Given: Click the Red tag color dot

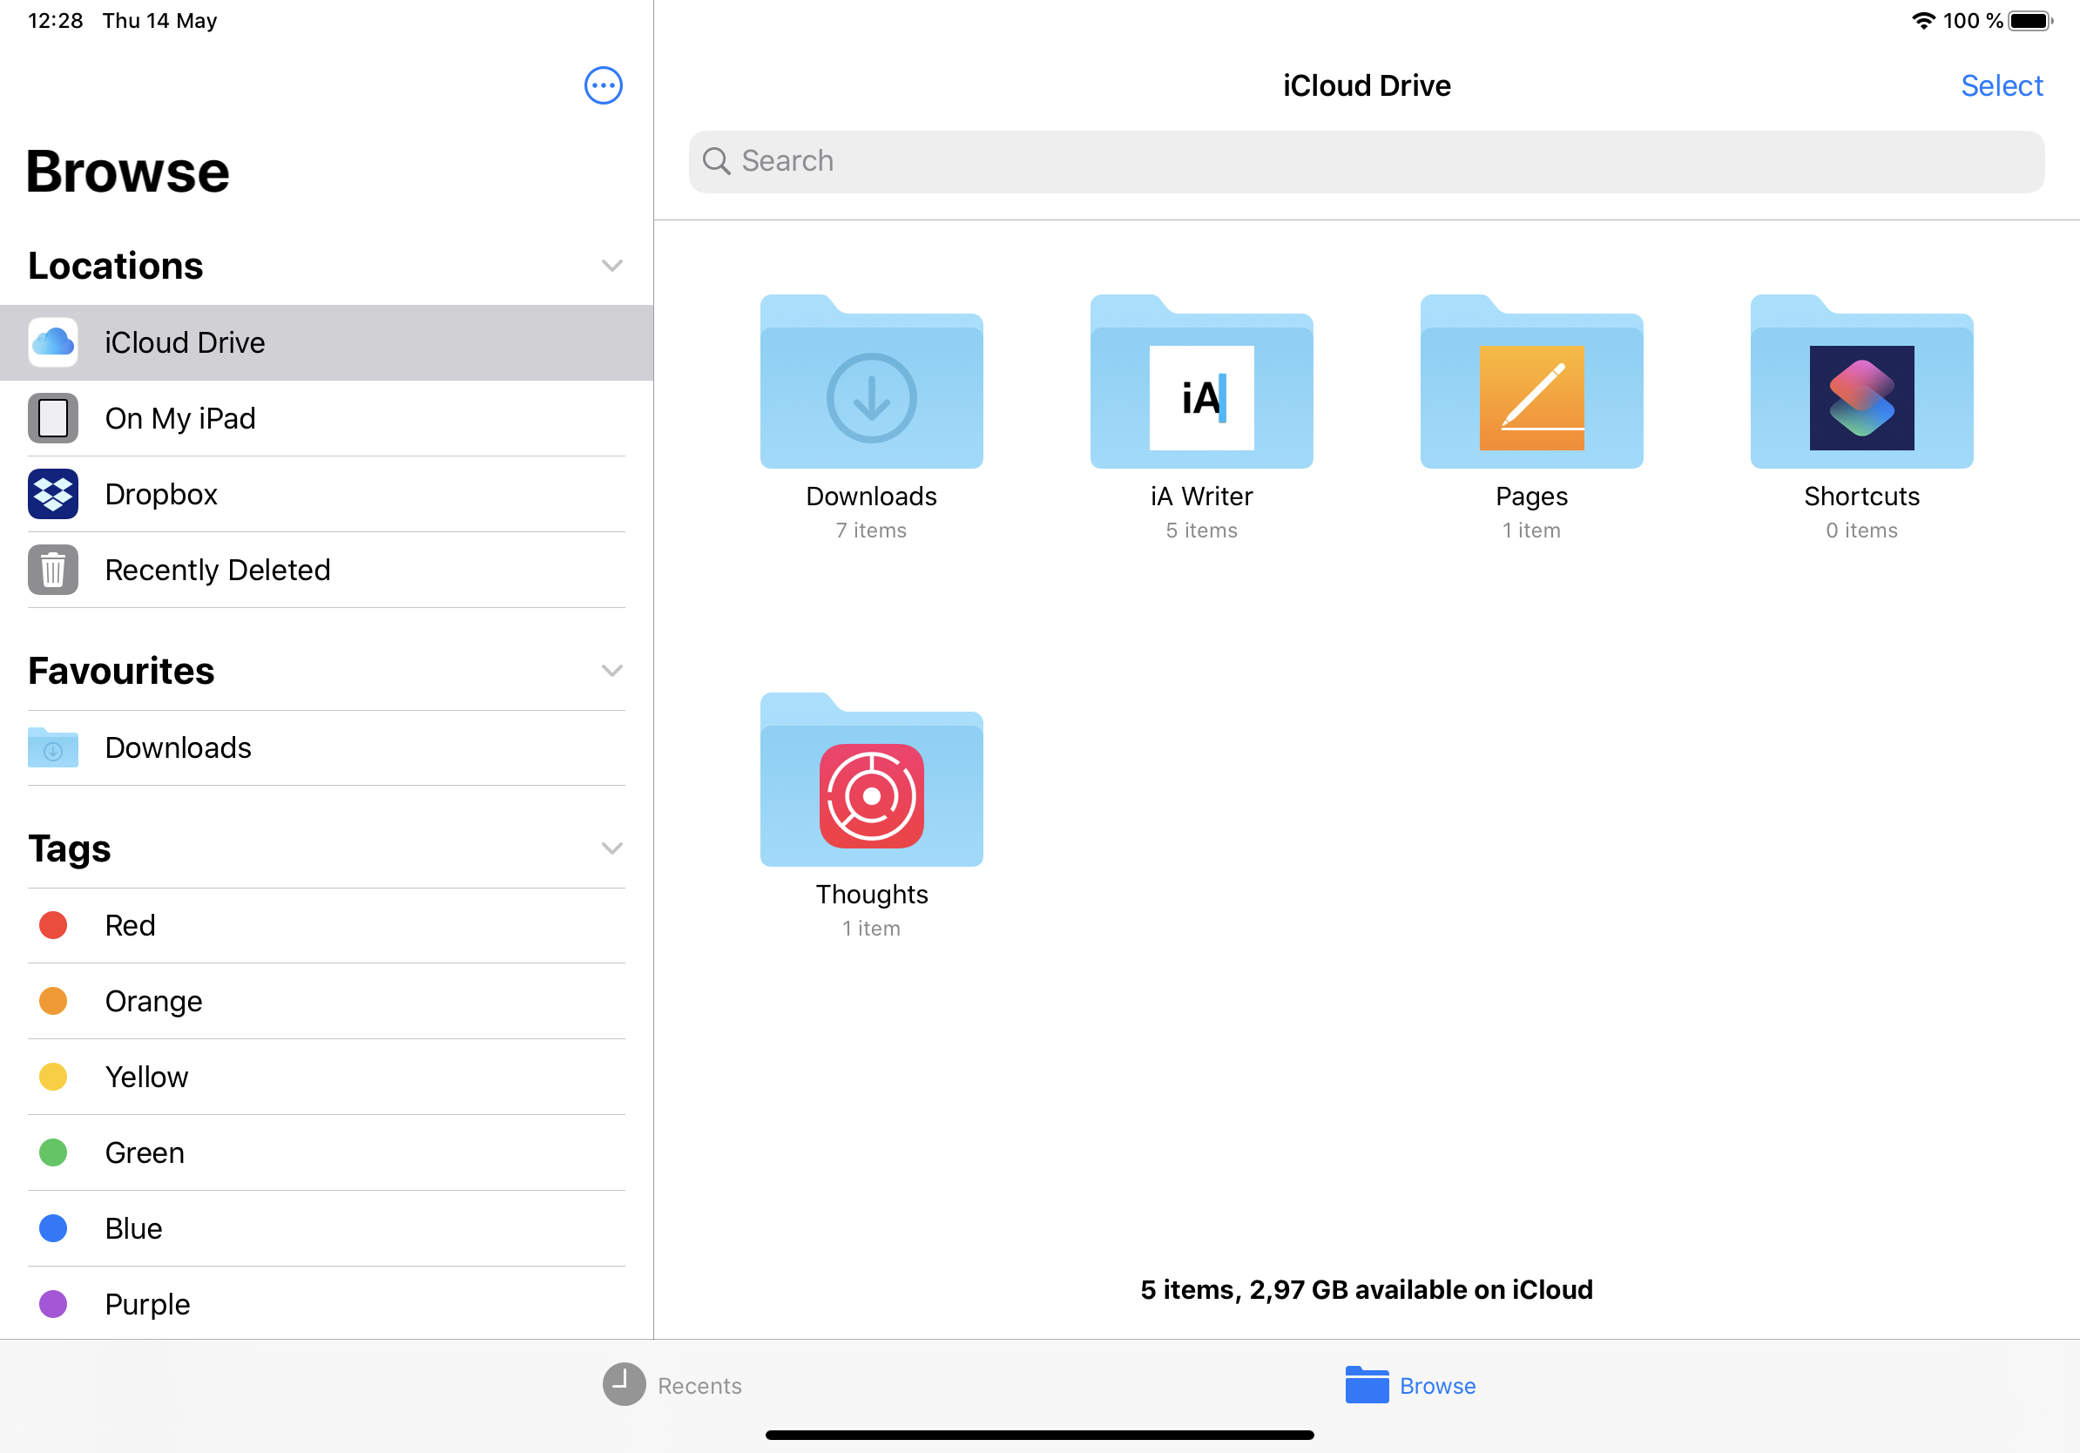Looking at the screenshot, I should pyautogui.click(x=53, y=925).
